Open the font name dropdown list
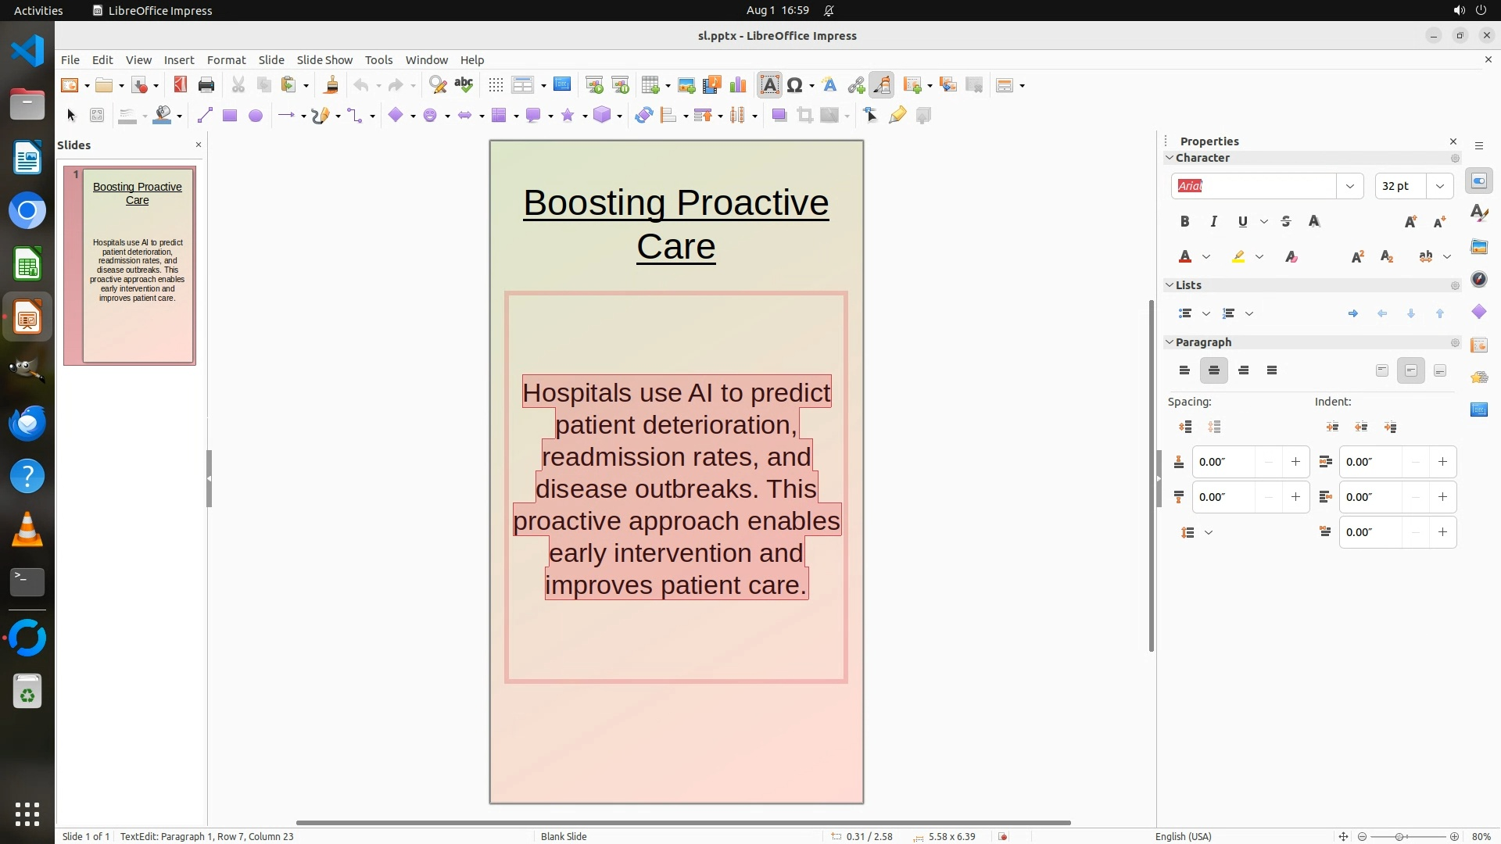This screenshot has height=844, width=1501. pyautogui.click(x=1349, y=186)
